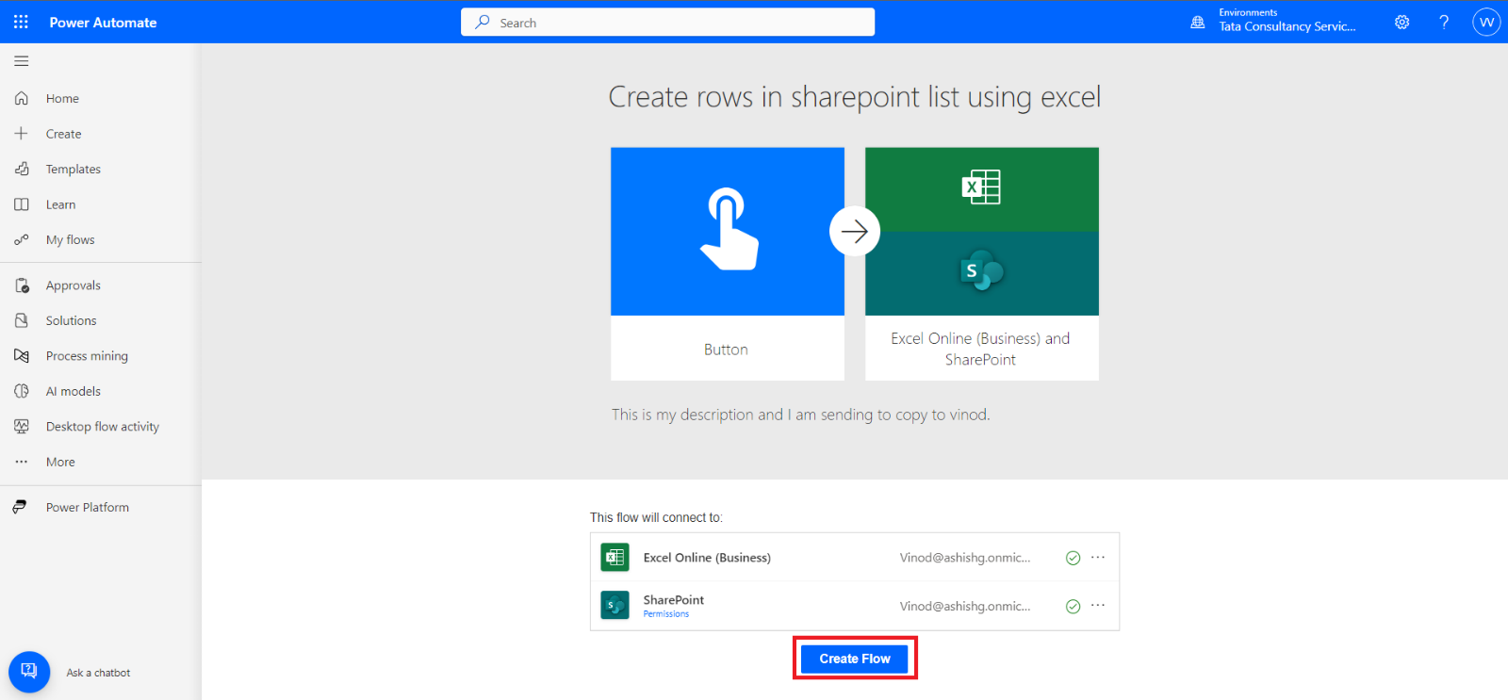The image size is (1508, 700).
Task: Click the SharePoint connection icon
Action: tap(615, 605)
